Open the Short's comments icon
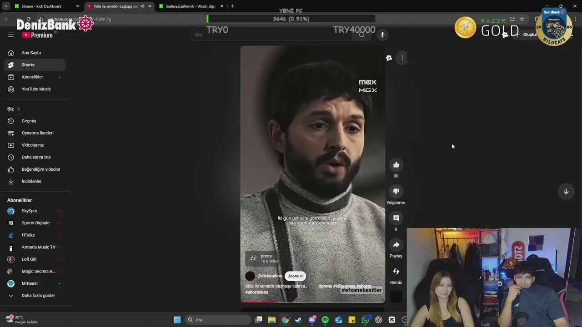This screenshot has height=327, width=582. click(396, 218)
